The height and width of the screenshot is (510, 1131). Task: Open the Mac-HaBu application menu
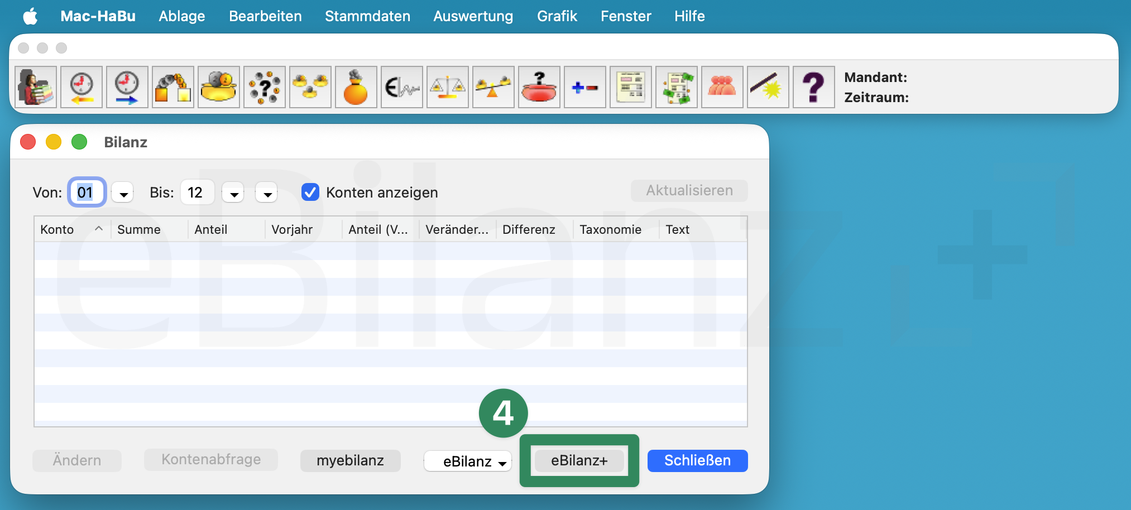98,16
